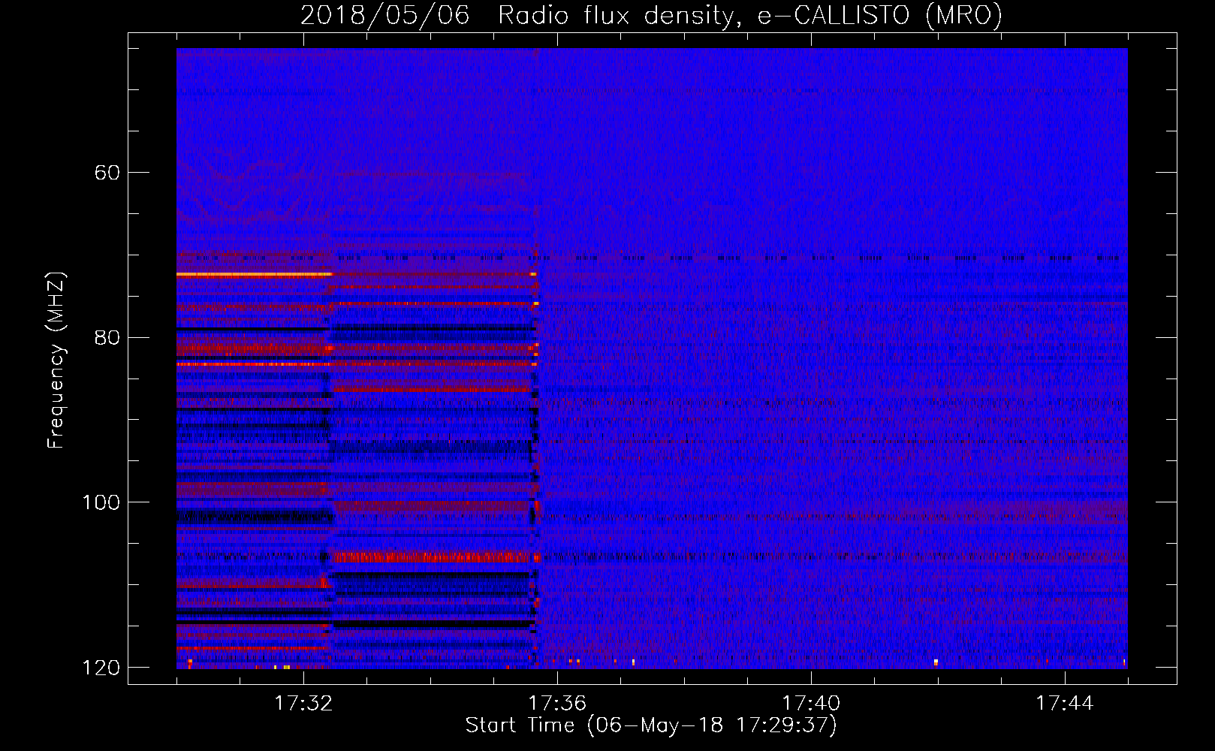Click the 80 frequency tick label
1215x751 pixels.
[107, 337]
